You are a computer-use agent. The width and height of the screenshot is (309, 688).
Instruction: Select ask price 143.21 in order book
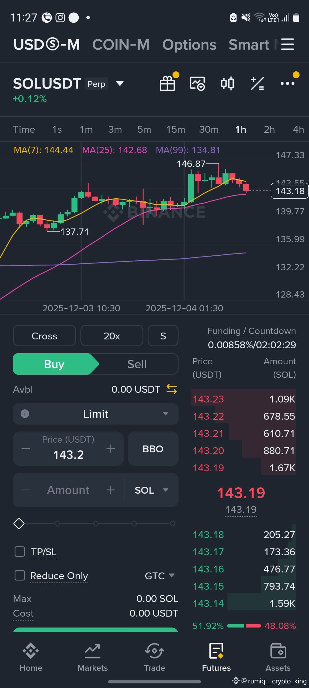208,433
